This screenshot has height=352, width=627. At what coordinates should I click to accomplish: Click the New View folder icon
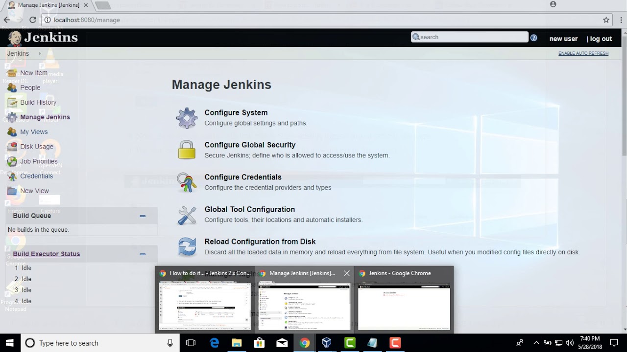(12, 191)
